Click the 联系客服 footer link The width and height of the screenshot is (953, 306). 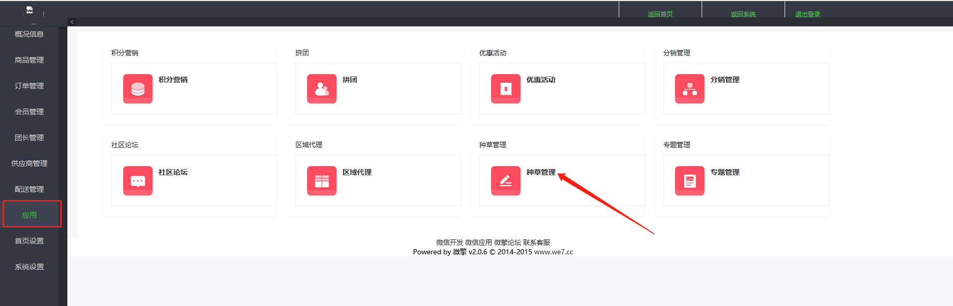(x=536, y=242)
